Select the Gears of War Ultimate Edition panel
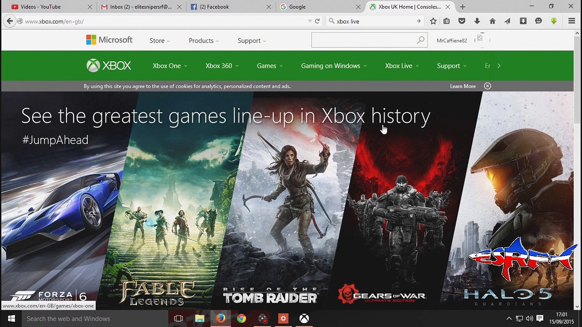 point(407,200)
